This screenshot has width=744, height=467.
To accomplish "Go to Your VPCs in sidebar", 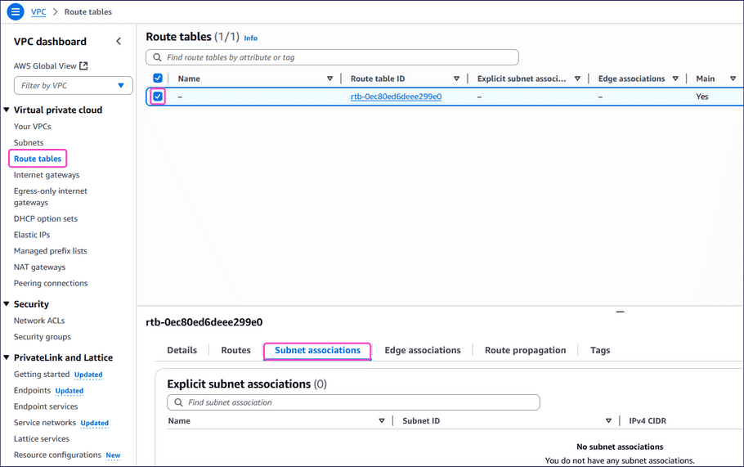I will (x=32, y=126).
